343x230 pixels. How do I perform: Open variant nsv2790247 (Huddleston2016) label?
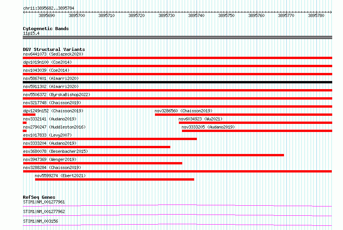(x=54, y=127)
